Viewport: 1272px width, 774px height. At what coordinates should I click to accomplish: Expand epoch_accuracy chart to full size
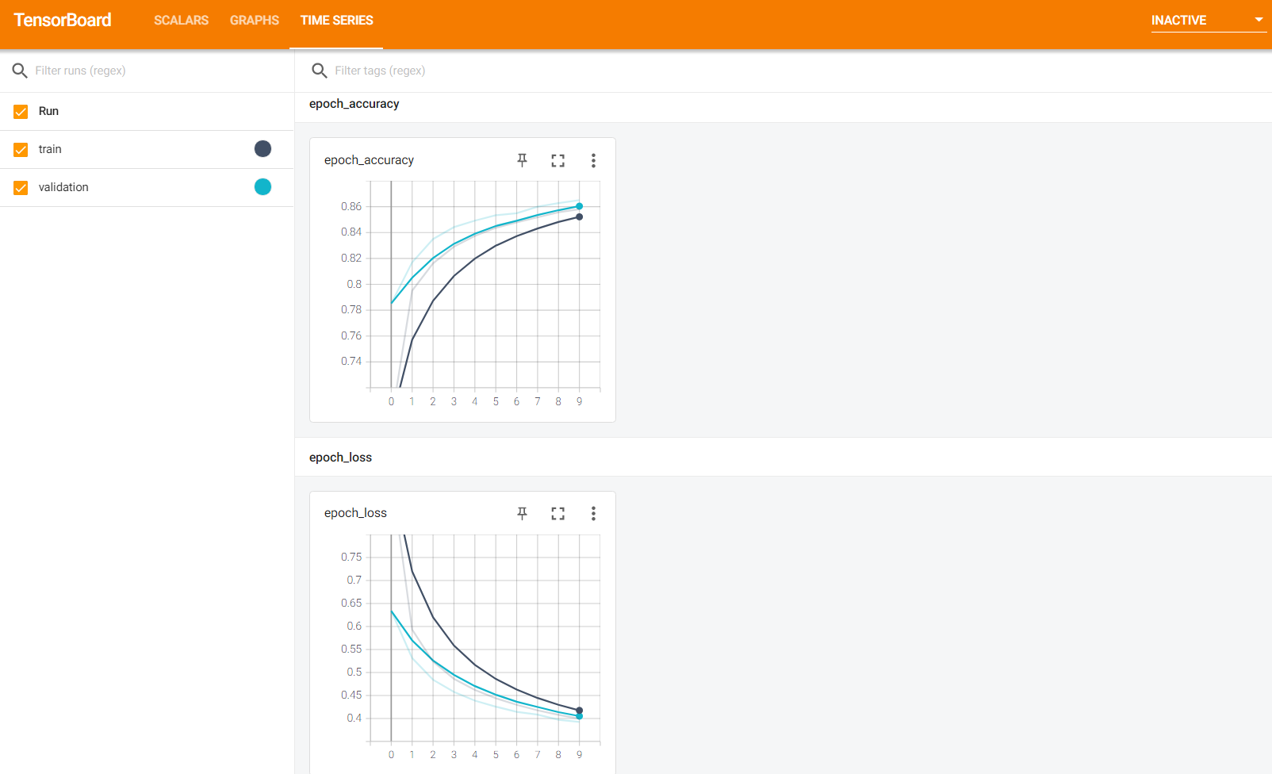[558, 160]
